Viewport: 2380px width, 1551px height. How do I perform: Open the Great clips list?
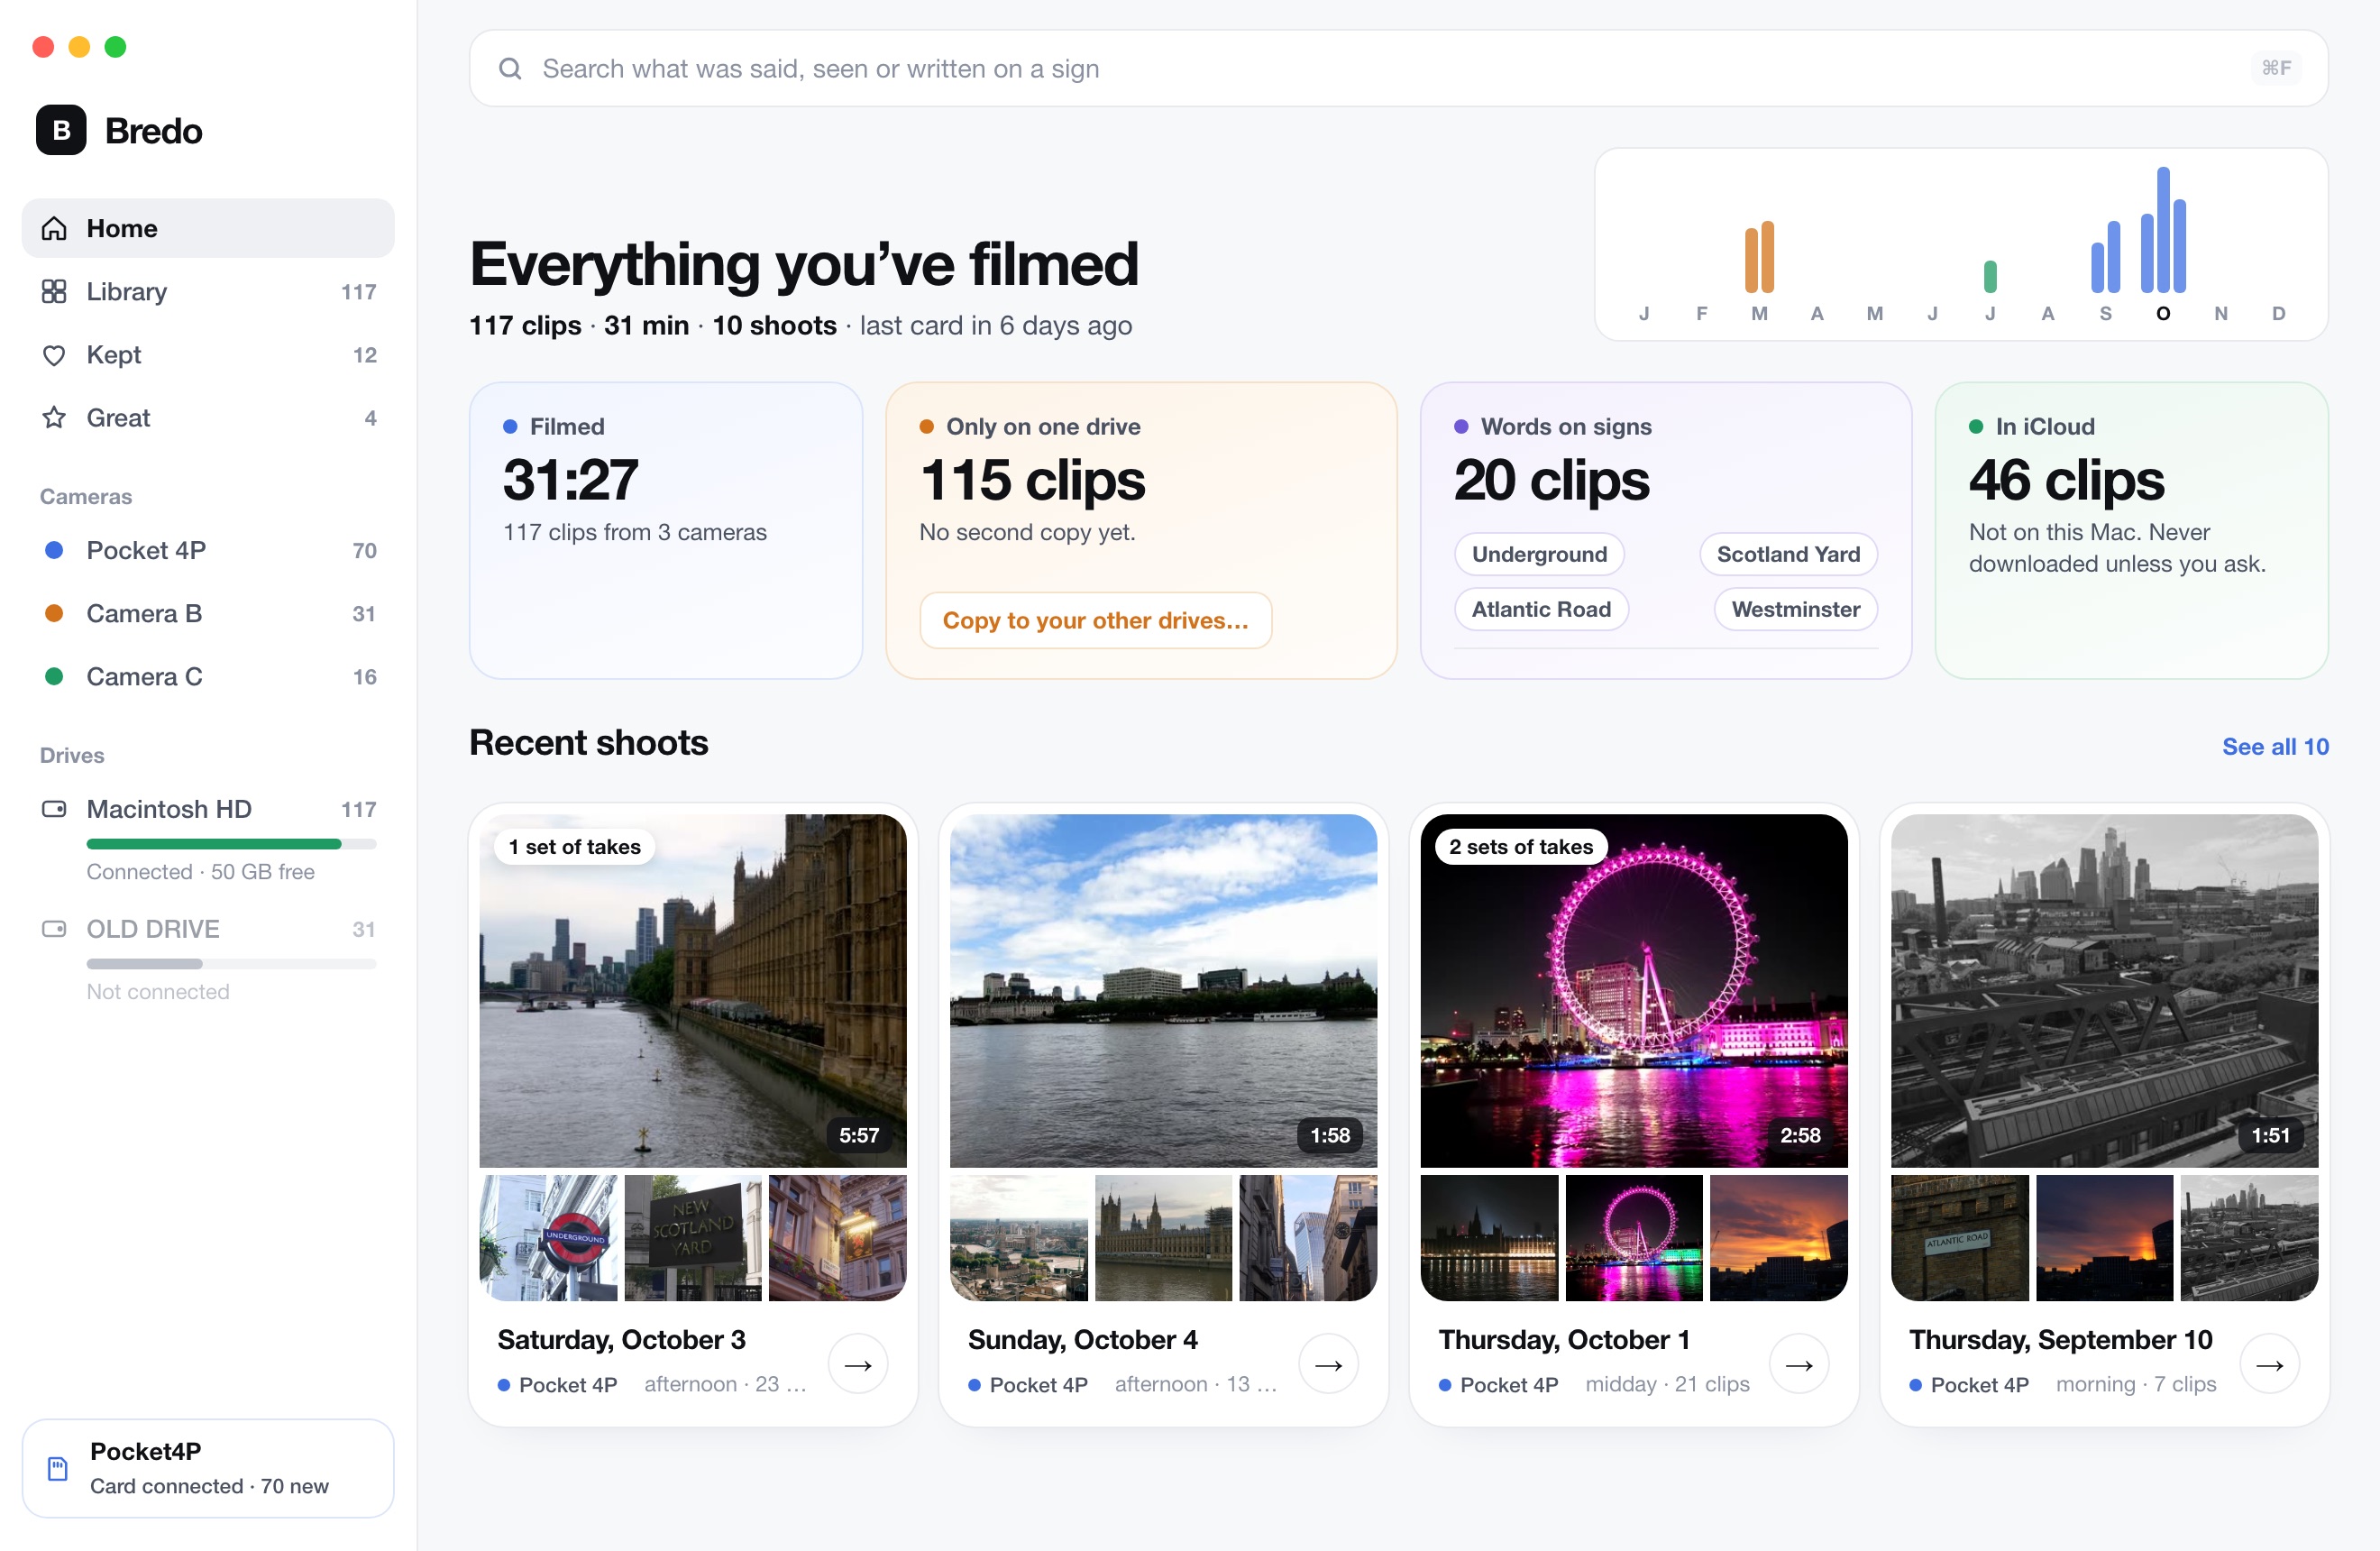208,418
